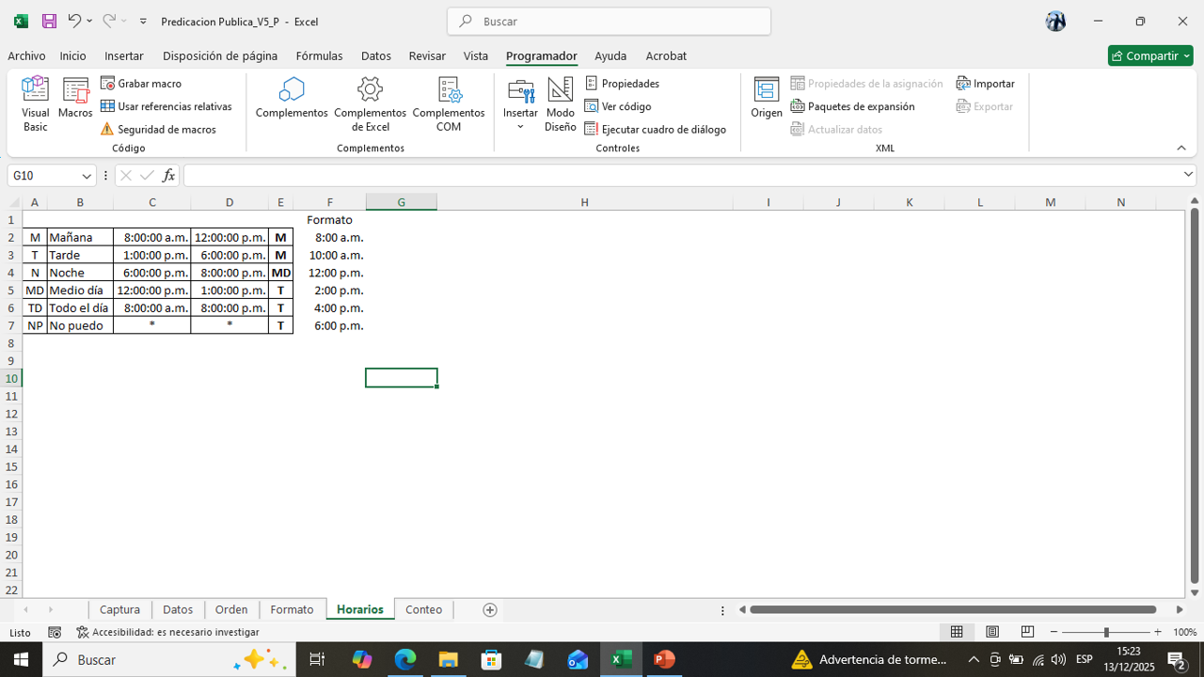Click the Buscar search box in title bar
This screenshot has width=1204, height=677.
pos(609,21)
